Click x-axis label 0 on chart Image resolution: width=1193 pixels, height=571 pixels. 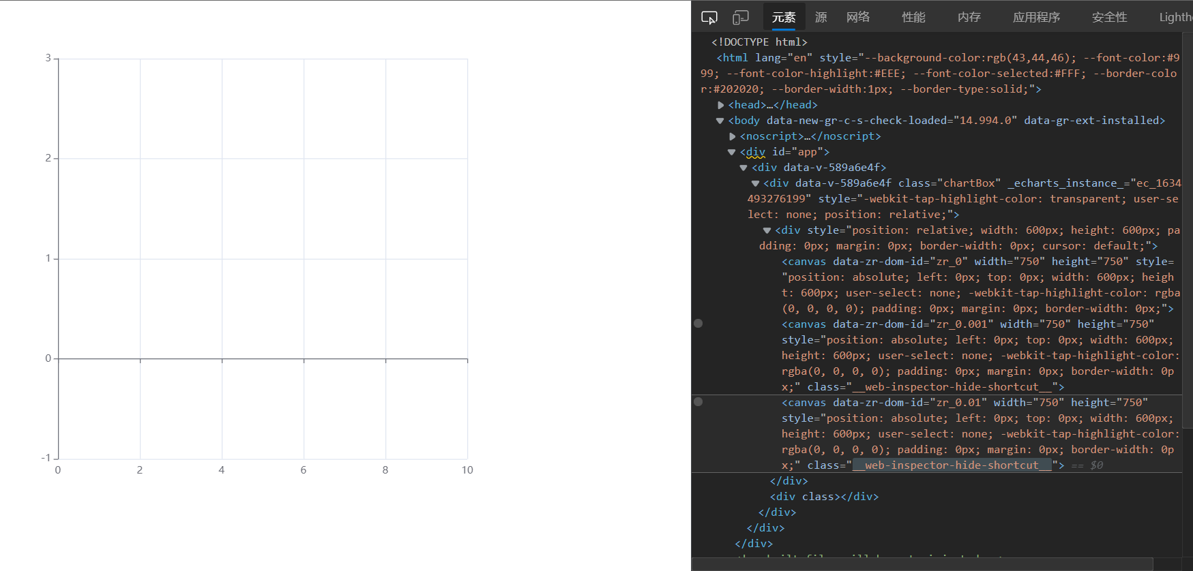pyautogui.click(x=58, y=470)
